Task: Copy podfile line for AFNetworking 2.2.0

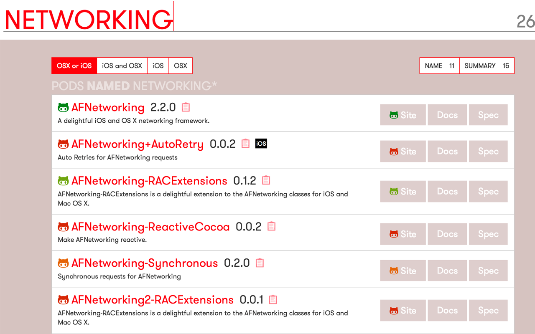Action: coord(186,107)
